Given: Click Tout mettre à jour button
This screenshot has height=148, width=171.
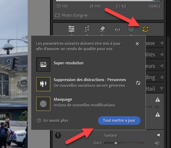Looking at the screenshot, I should click(119, 121).
